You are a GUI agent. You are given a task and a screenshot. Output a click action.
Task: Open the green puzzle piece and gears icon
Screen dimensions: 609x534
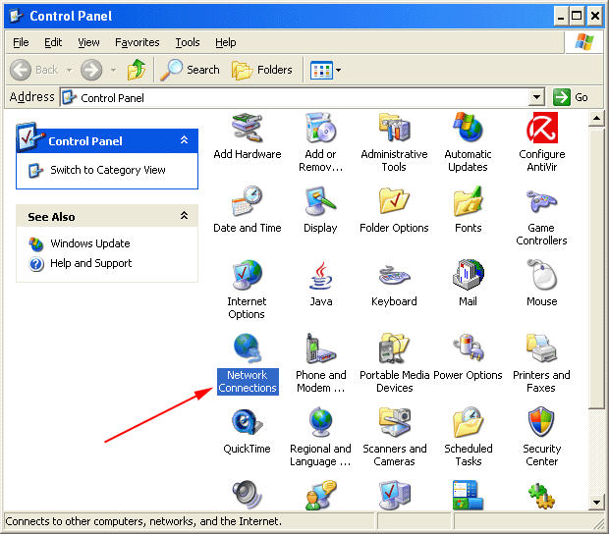coord(542,496)
